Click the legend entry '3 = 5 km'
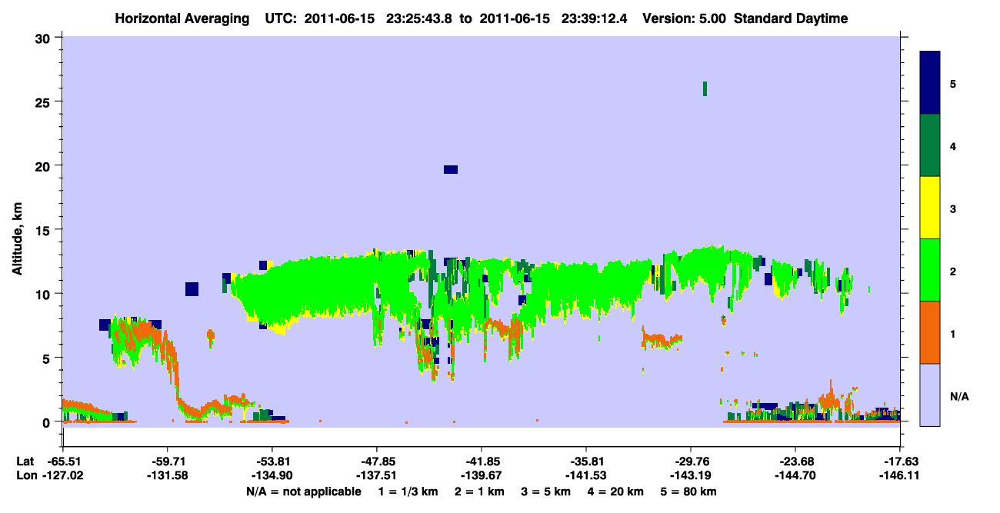The image size is (1000, 513). coord(546,491)
